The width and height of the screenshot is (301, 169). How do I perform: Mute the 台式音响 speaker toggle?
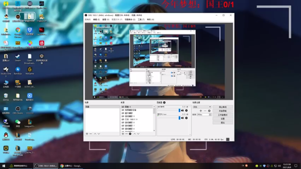[x=182, y=110]
